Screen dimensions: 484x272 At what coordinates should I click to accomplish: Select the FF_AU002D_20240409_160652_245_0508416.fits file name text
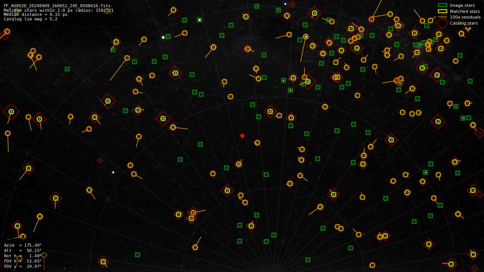point(57,6)
